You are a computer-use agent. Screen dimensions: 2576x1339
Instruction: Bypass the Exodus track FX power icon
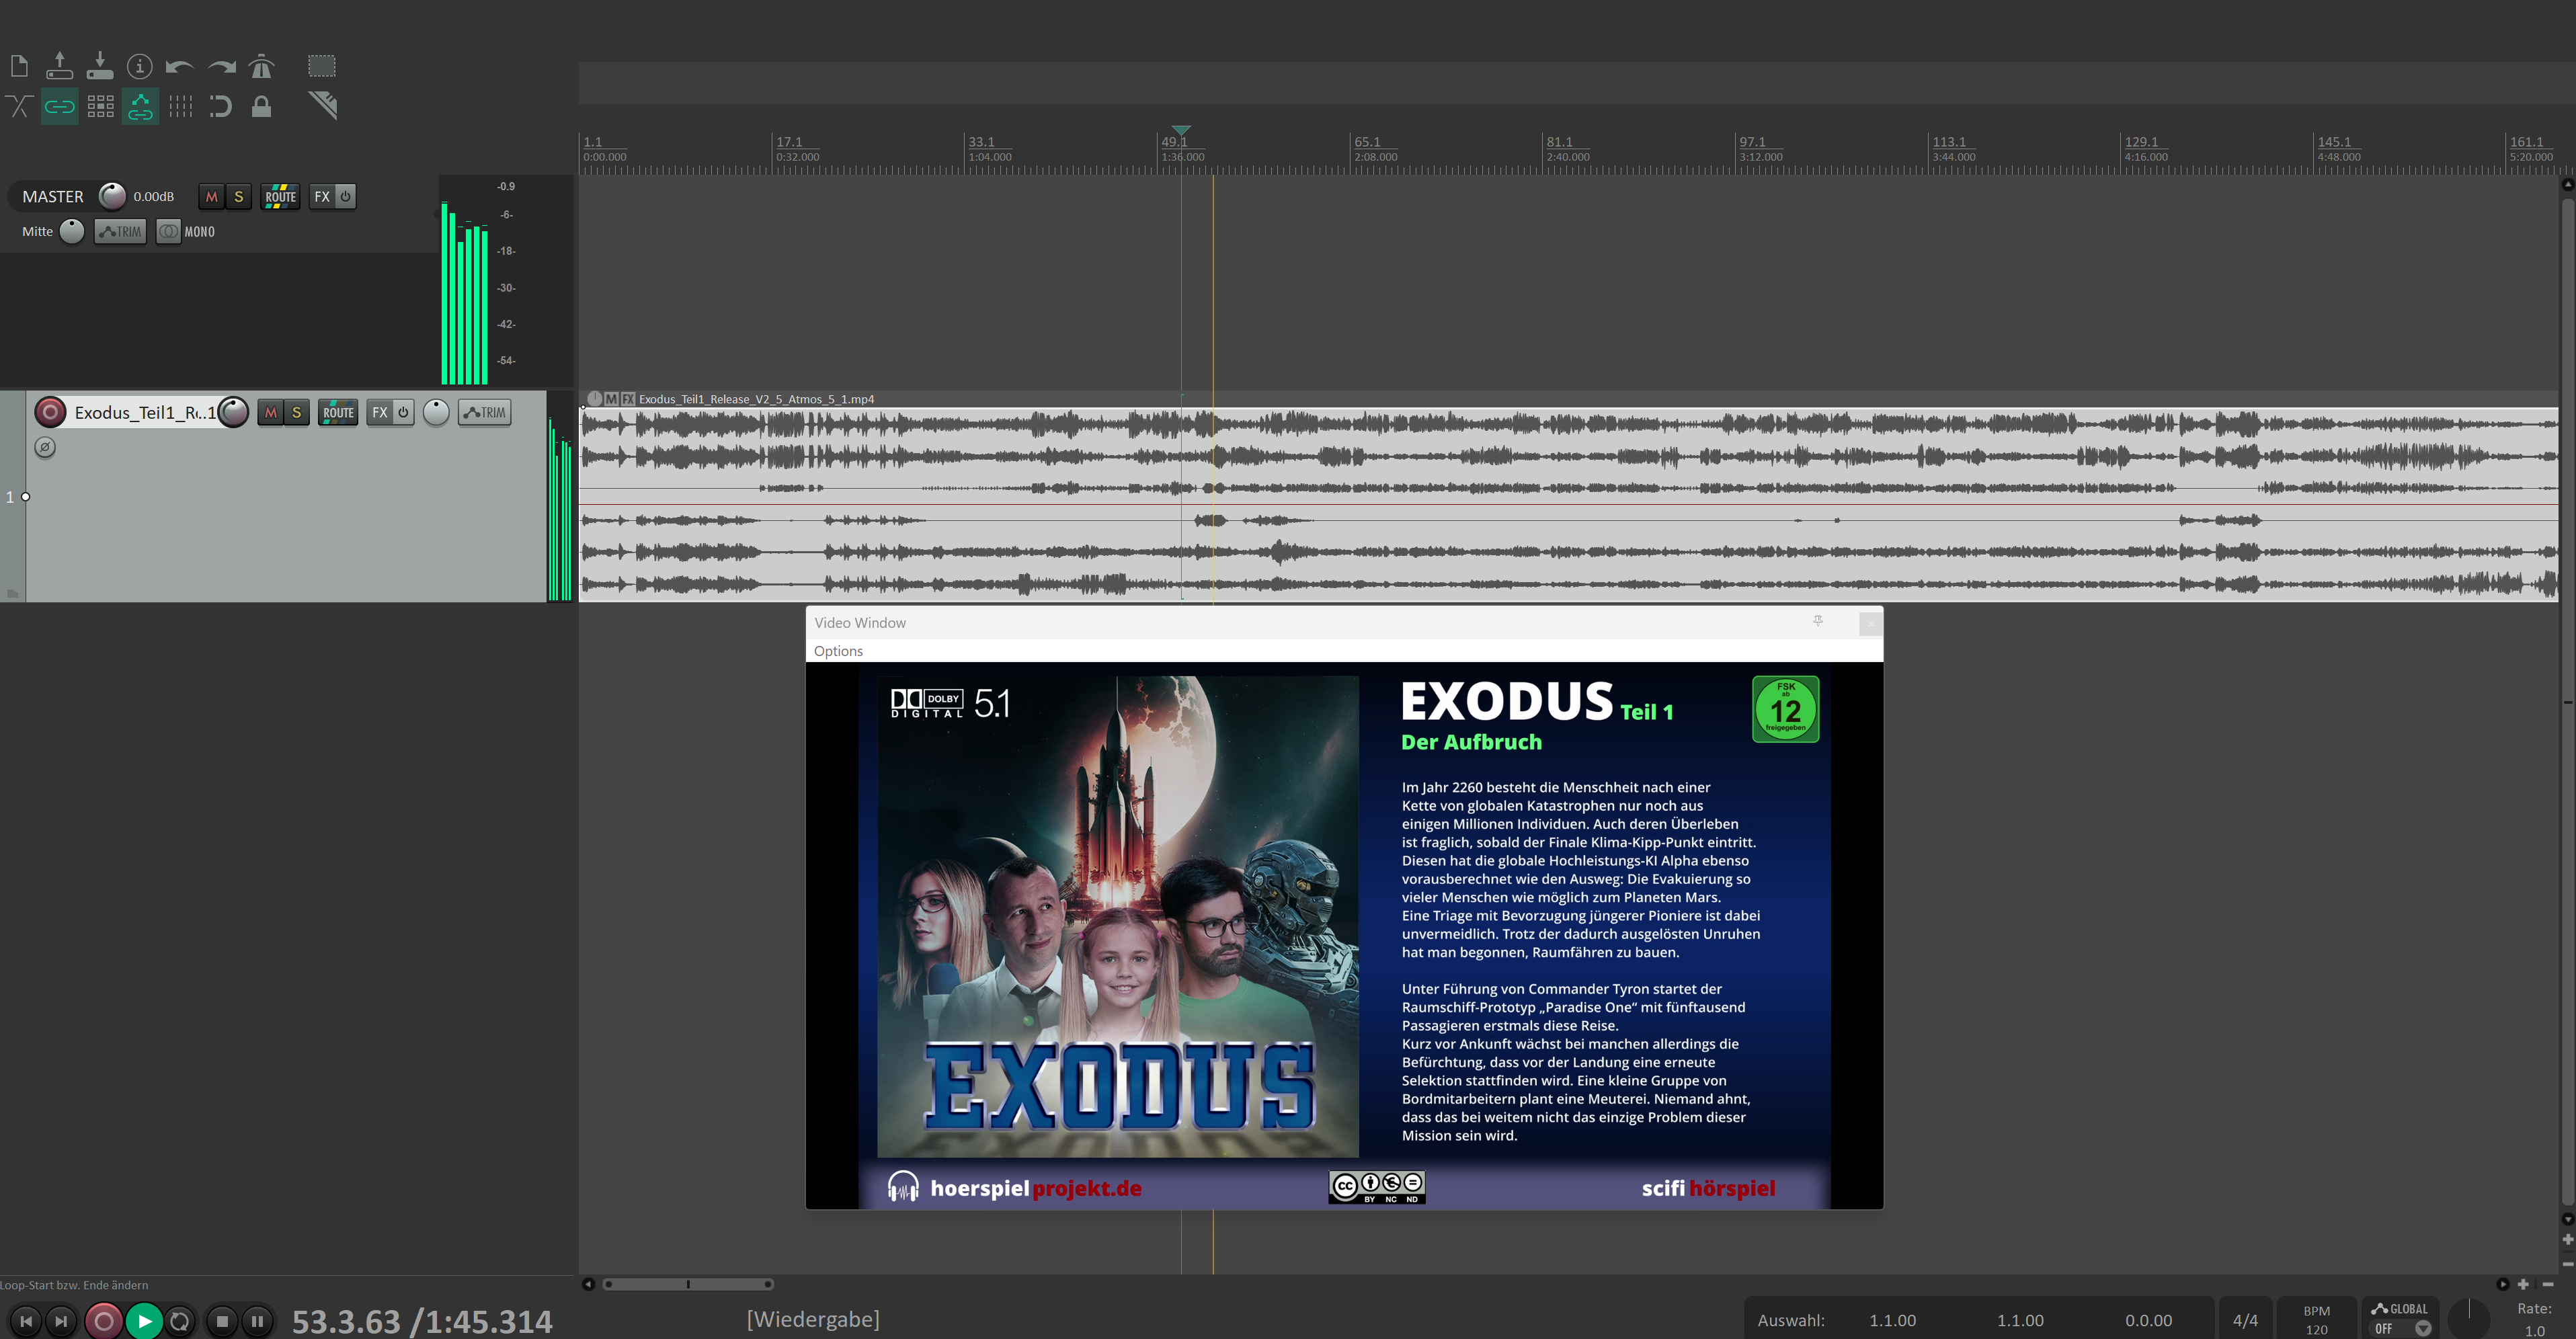click(403, 412)
